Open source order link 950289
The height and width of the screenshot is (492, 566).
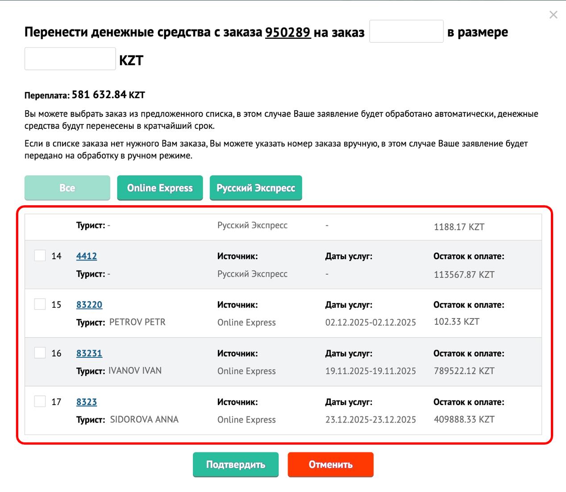pos(287,32)
